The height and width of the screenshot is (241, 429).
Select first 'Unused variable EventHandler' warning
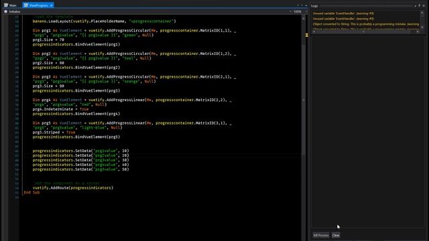(x=343, y=13)
